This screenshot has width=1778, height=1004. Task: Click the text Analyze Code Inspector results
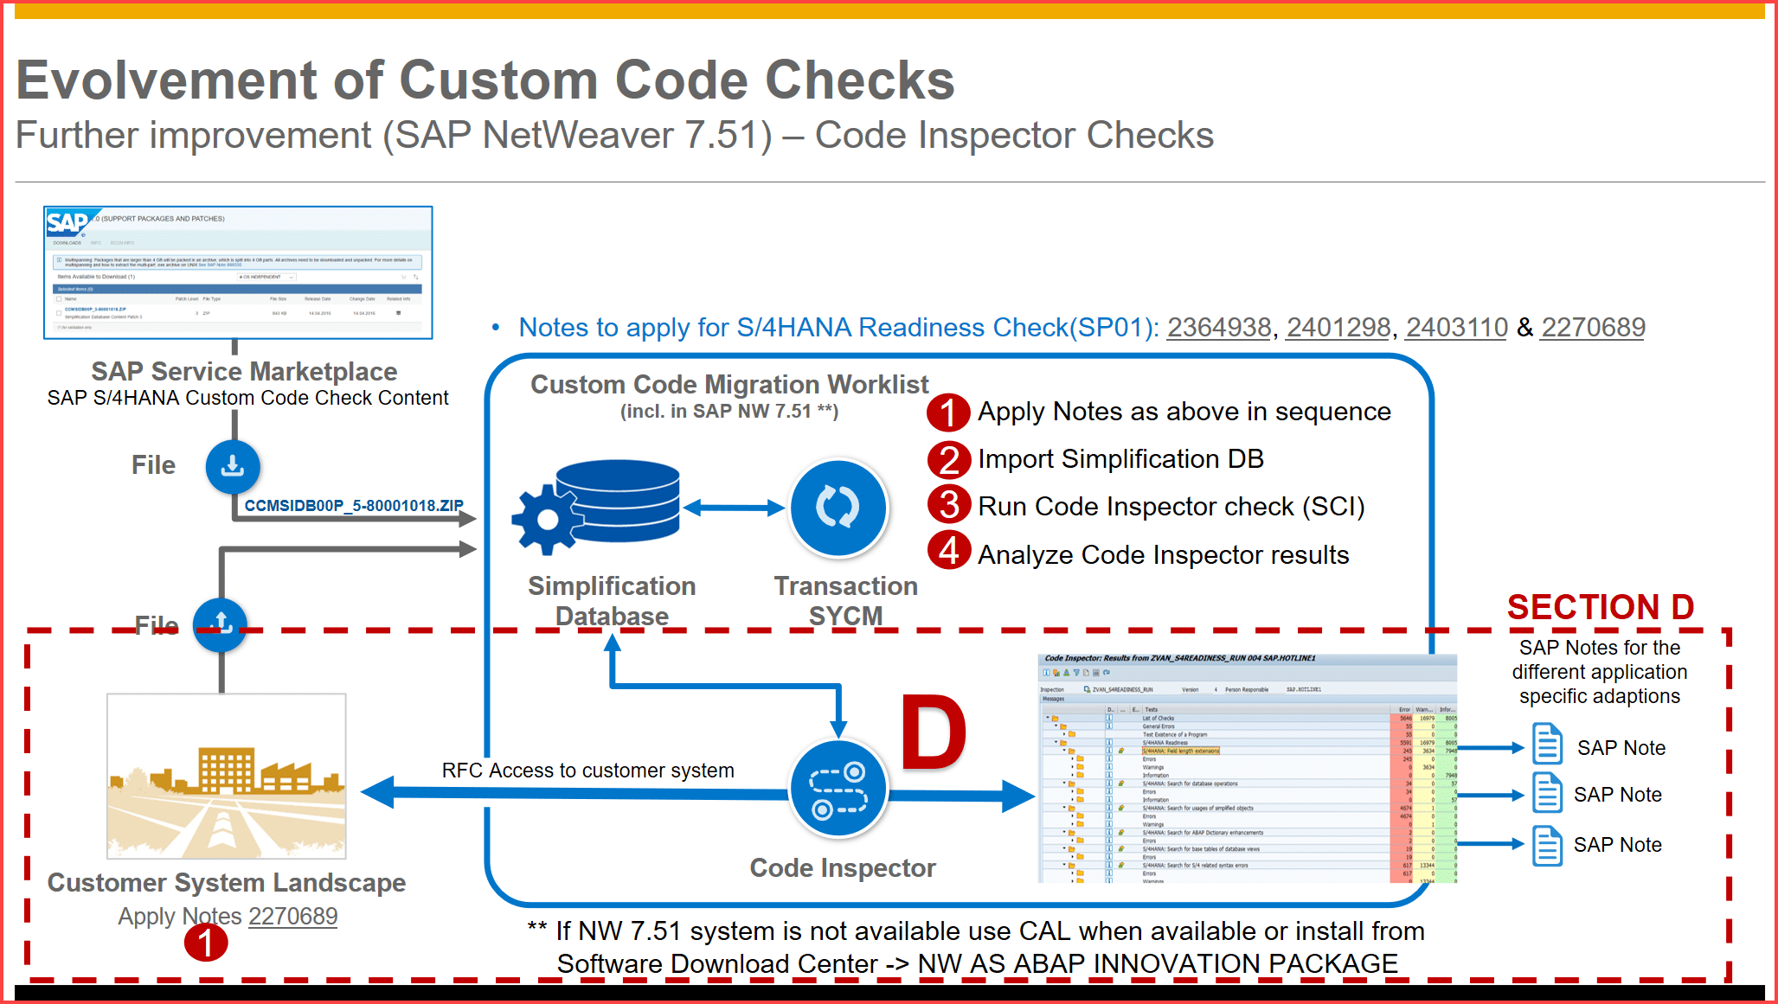[1163, 555]
